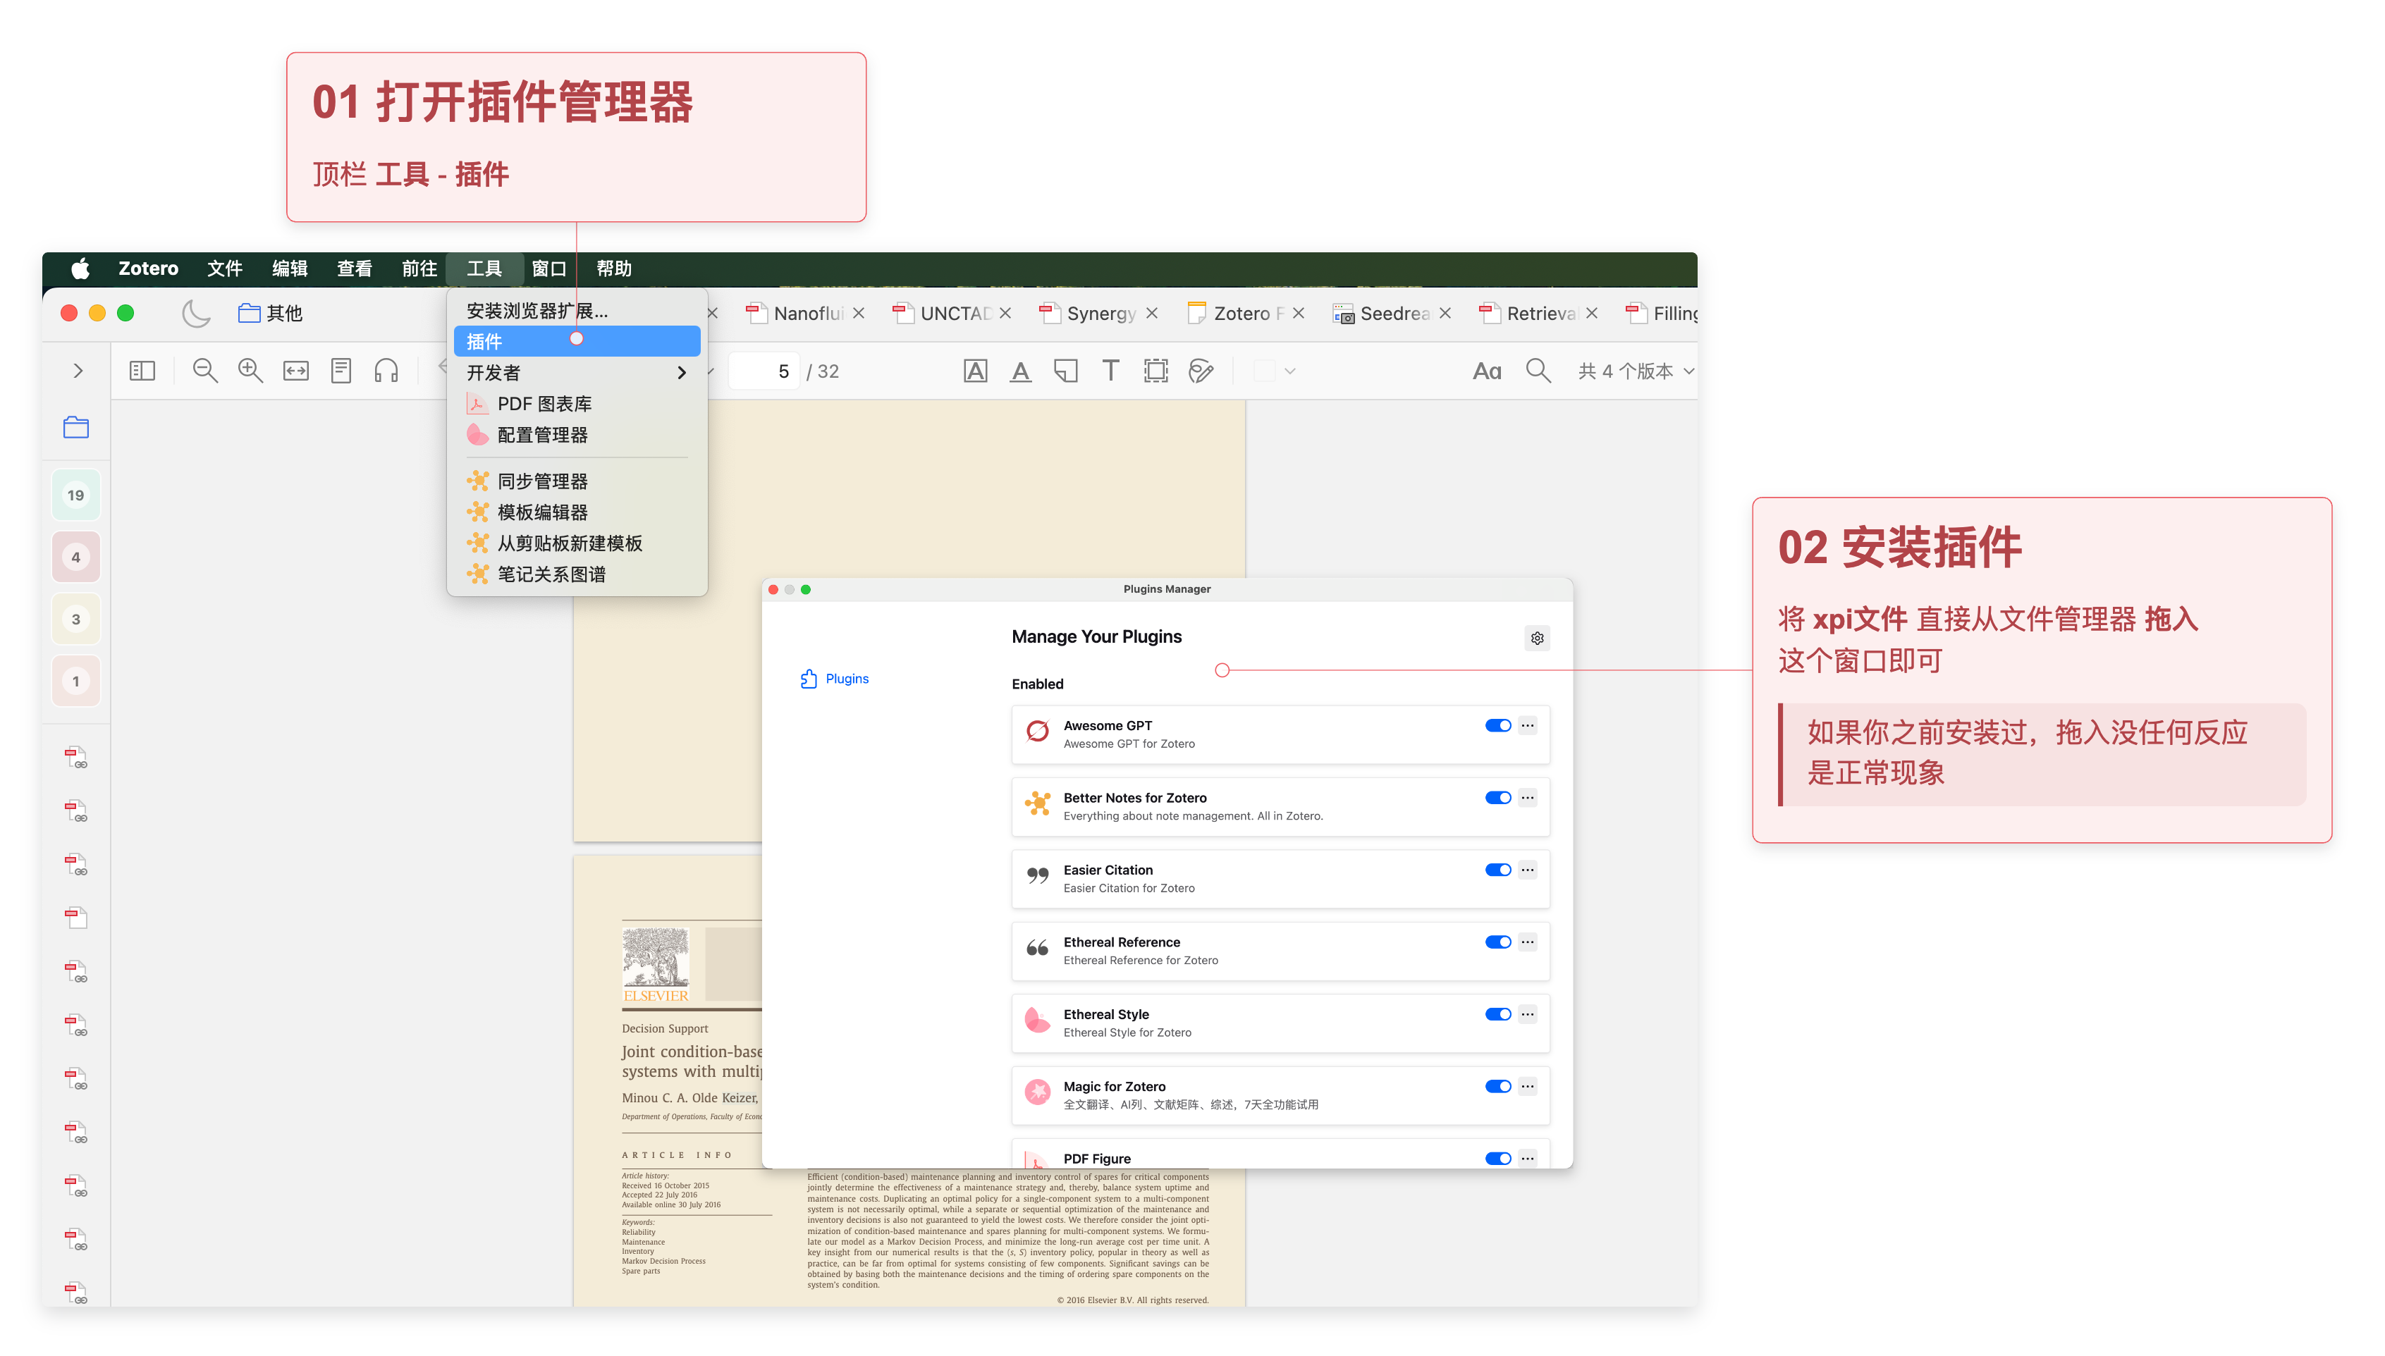Open the 帮助 menu
Image resolution: width=2385 pixels, height=1356 pixels.
pyautogui.click(x=614, y=269)
